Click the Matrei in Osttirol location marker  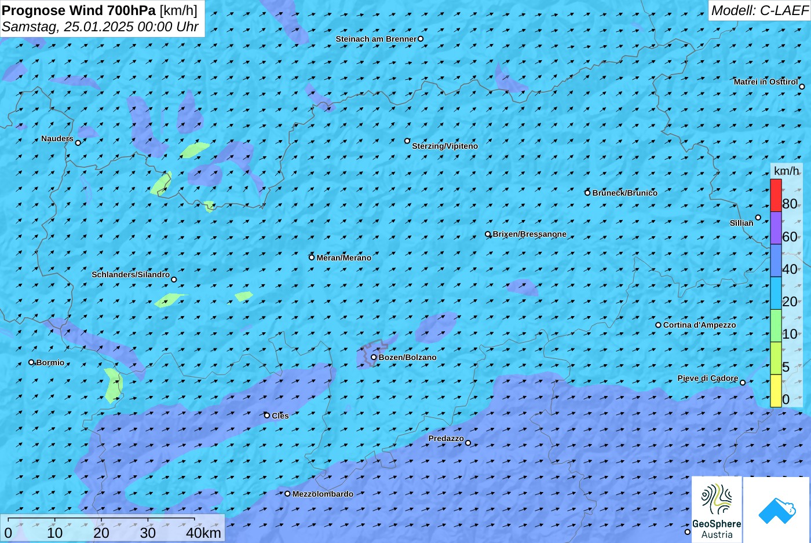tap(802, 87)
